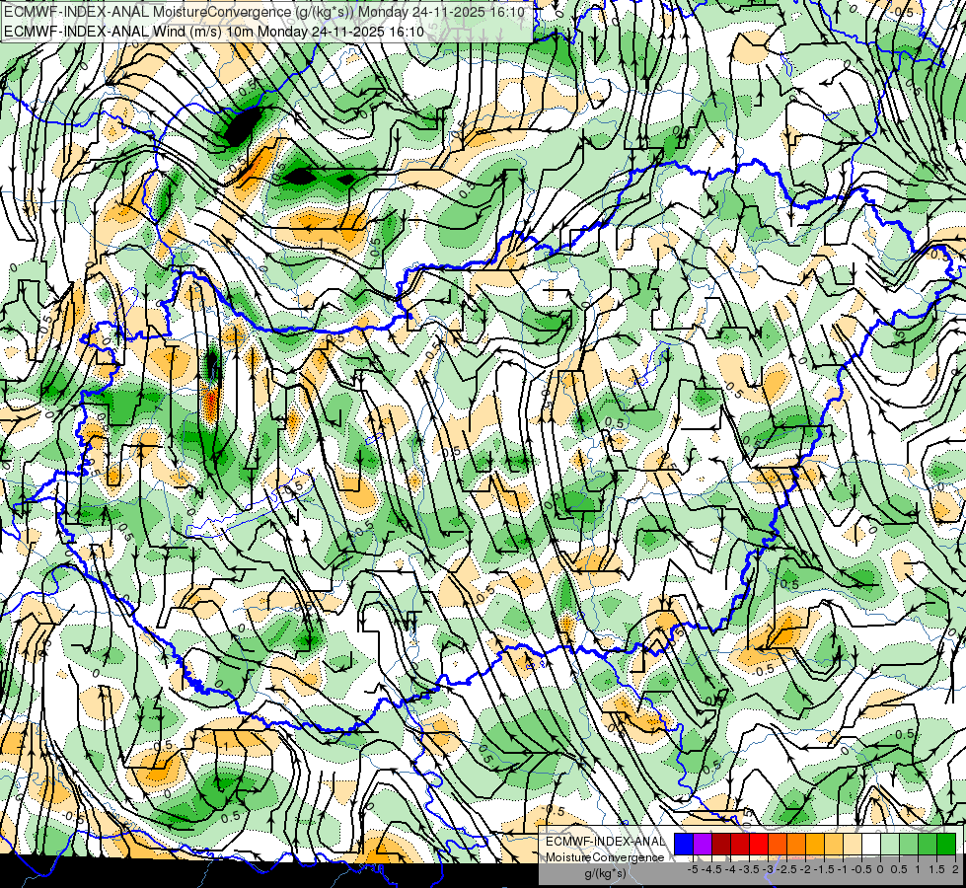This screenshot has width=966, height=888.
Task: Click the blue swatch in the legend
Action: (x=684, y=845)
